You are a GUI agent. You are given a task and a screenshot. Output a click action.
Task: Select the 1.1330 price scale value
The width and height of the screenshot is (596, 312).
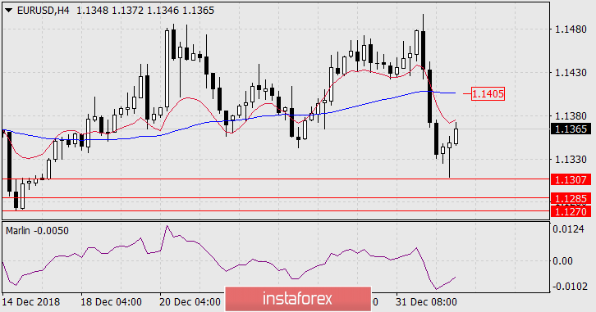pos(571,159)
